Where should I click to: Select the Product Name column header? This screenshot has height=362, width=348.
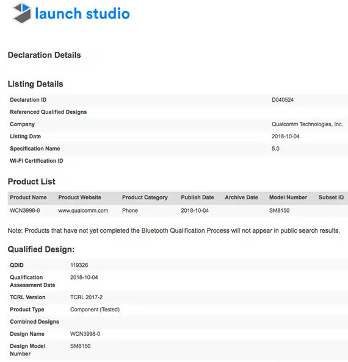[28, 197]
